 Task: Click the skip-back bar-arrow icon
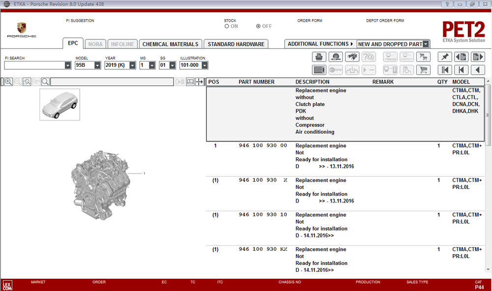461,70
